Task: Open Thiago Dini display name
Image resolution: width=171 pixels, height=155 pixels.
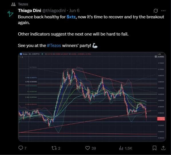Action: 29,11
